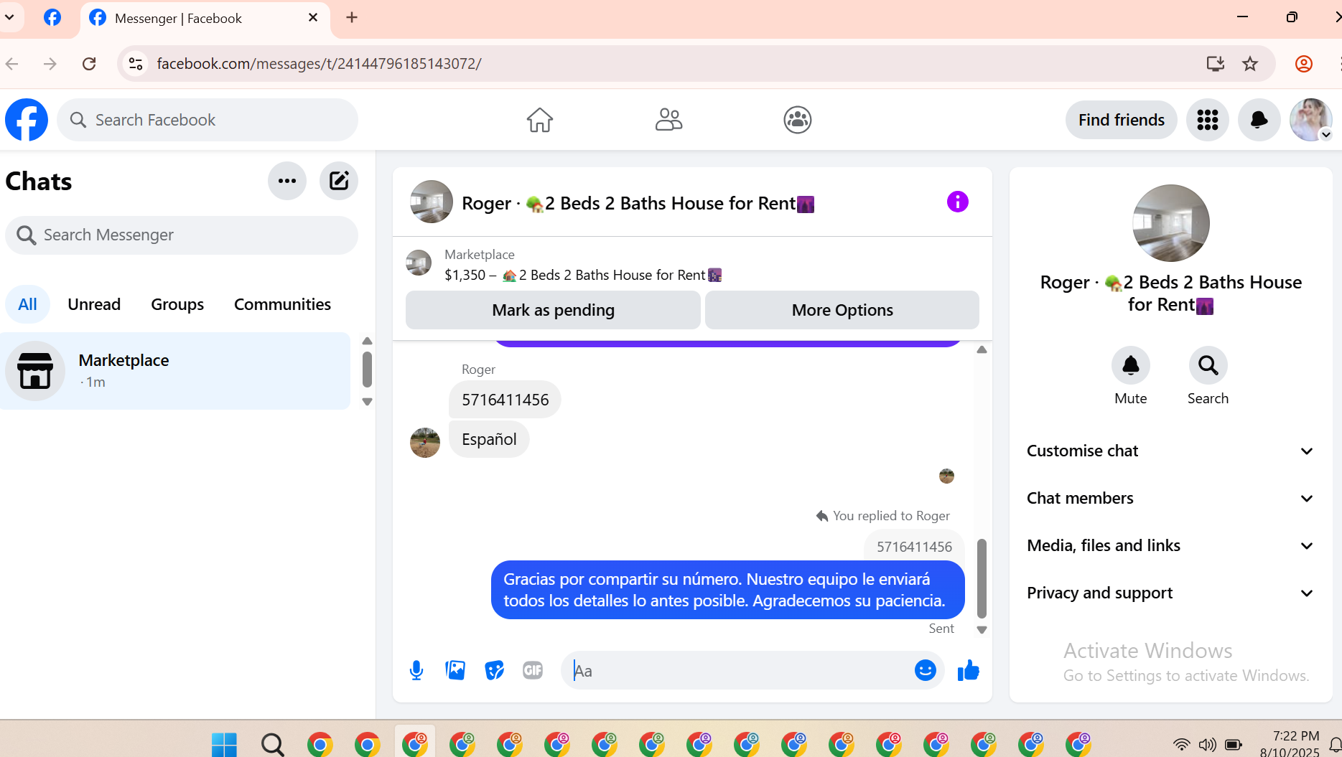The width and height of the screenshot is (1342, 757).
Task: Start a new message with the compose icon
Action: 339,181
